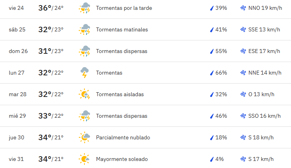
Task: Click the storm icon for dom 26
Action: pyautogui.click(x=84, y=51)
